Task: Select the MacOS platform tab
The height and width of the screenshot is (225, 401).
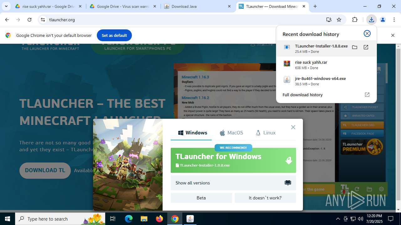Action: click(231, 132)
